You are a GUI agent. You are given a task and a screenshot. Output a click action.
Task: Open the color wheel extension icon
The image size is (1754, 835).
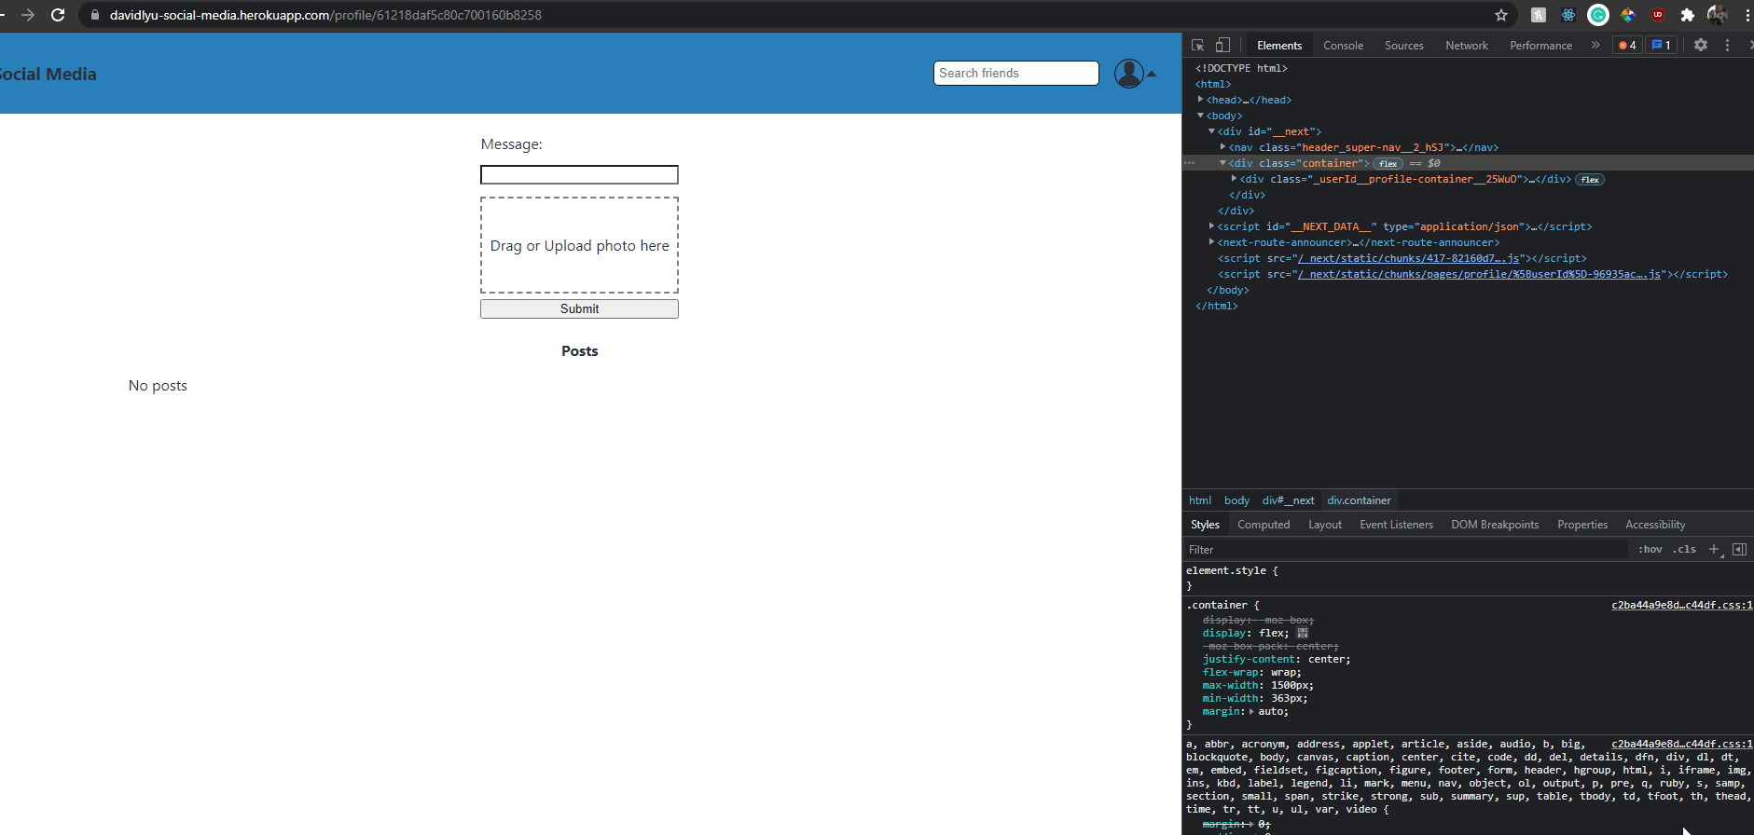click(x=1628, y=15)
